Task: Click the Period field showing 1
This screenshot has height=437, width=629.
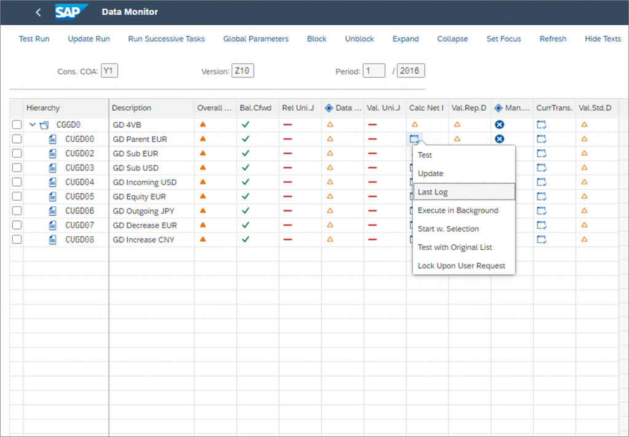Action: (374, 71)
